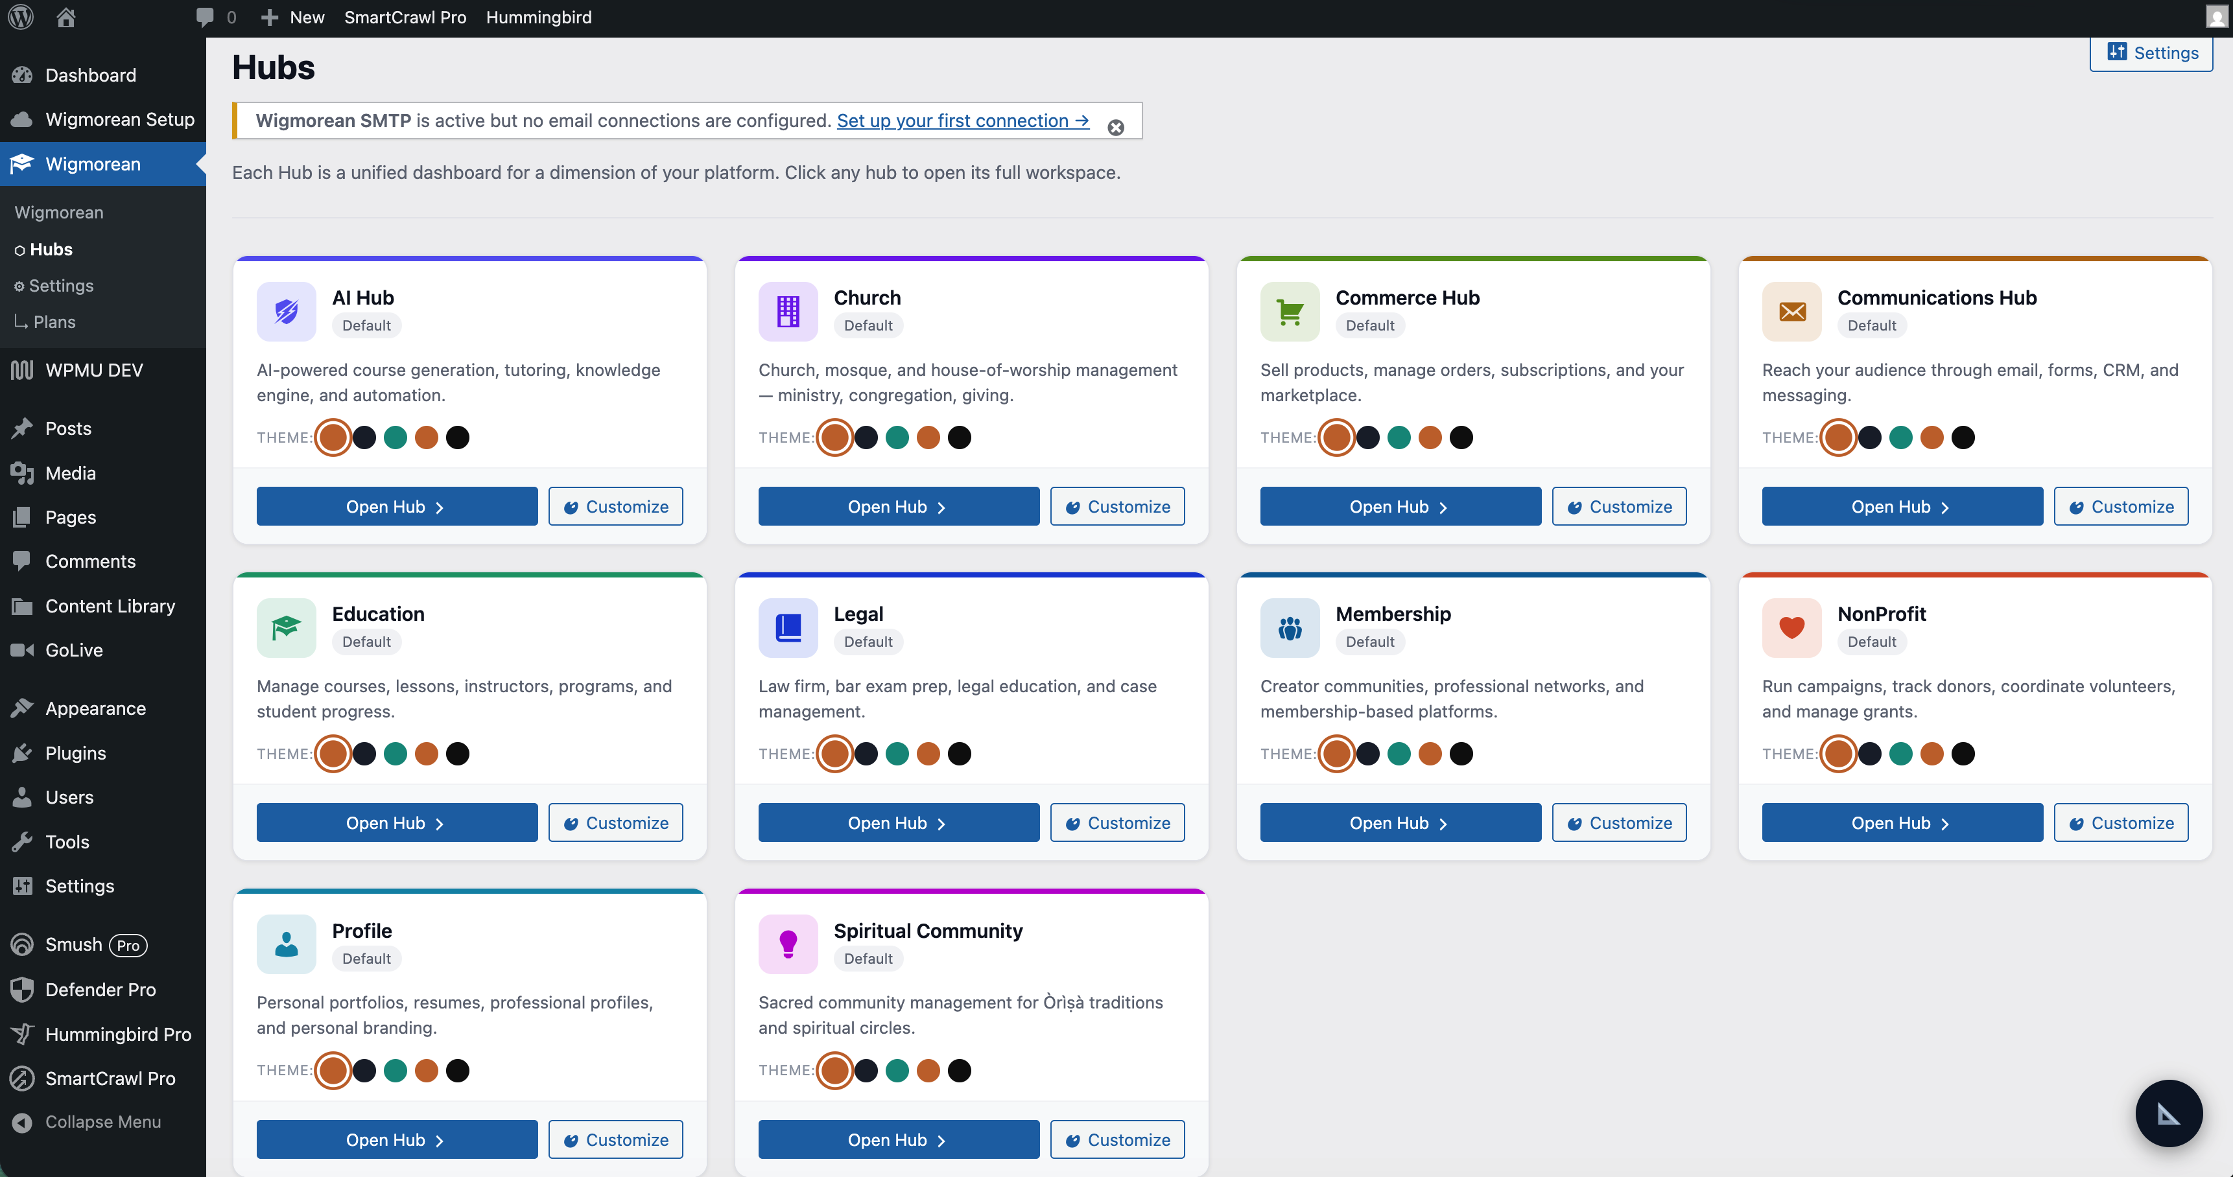Click the WordPress logo in admin bar
Image resolution: width=2233 pixels, height=1177 pixels.
pyautogui.click(x=21, y=17)
